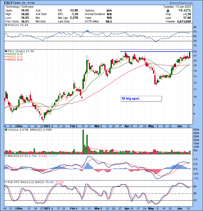Viewport: 203px width, 211px height.
Task: Select the Technology / Software sector label
Action: pos(20,7)
